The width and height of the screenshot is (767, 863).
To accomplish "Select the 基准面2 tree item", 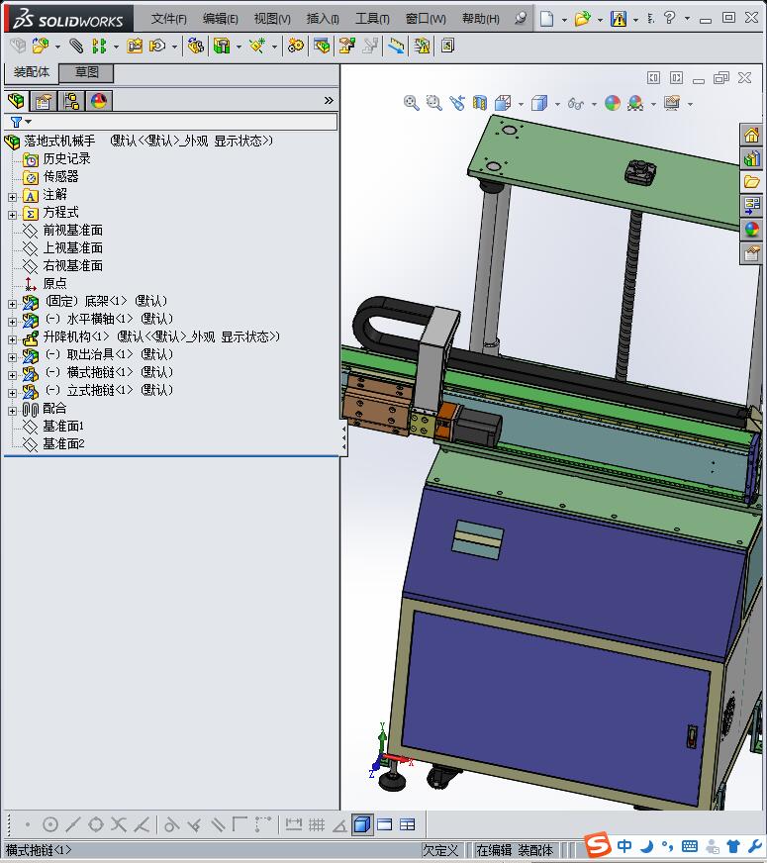I will [x=63, y=443].
